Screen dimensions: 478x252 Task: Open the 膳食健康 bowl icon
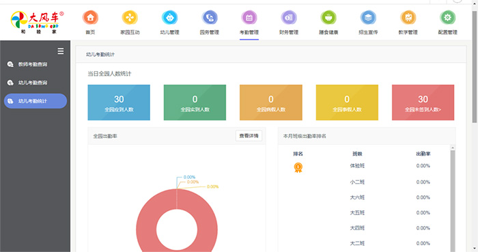pos(328,18)
